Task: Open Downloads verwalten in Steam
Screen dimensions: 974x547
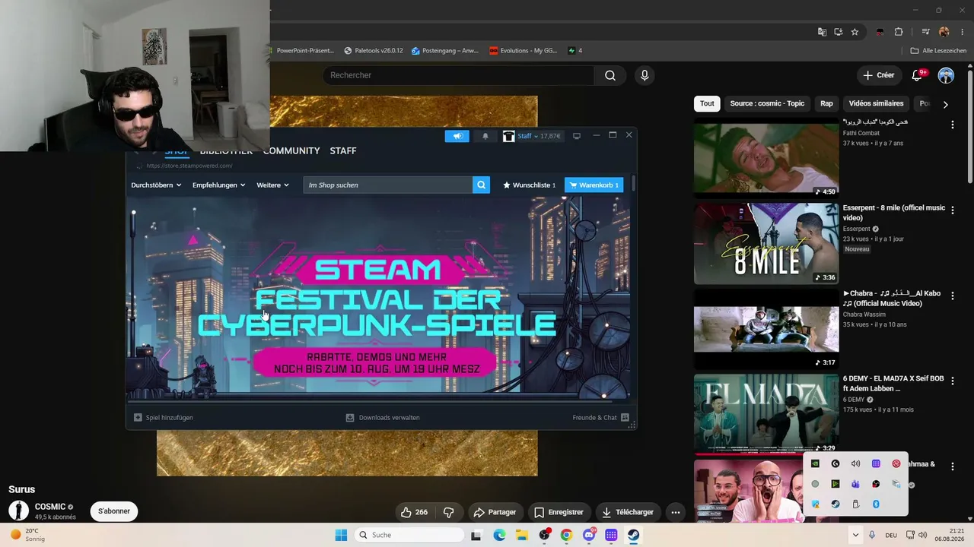Action: pos(383,417)
